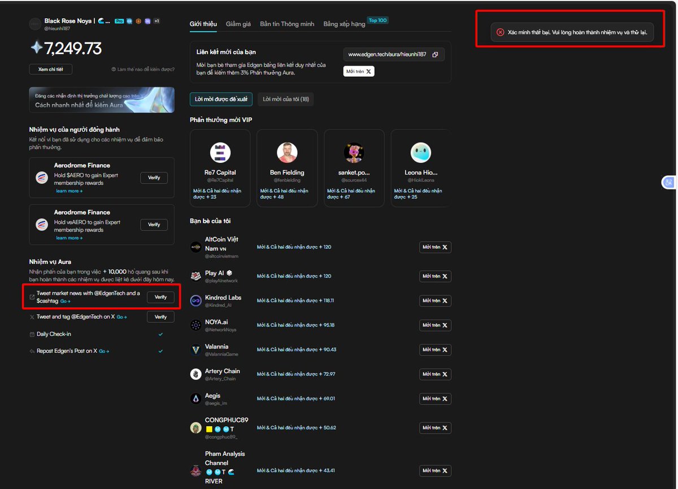The width and height of the screenshot is (678, 489).
Task: Click the Top 100 badge on leaderboard tab
Action: click(378, 20)
